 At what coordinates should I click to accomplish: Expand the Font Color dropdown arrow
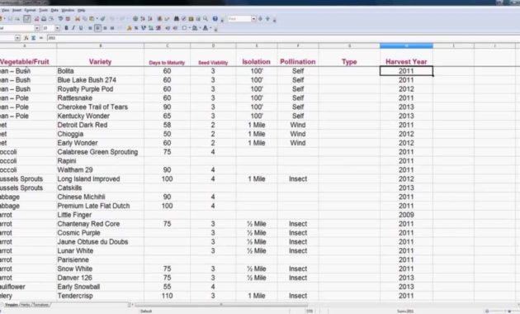pos(211,28)
